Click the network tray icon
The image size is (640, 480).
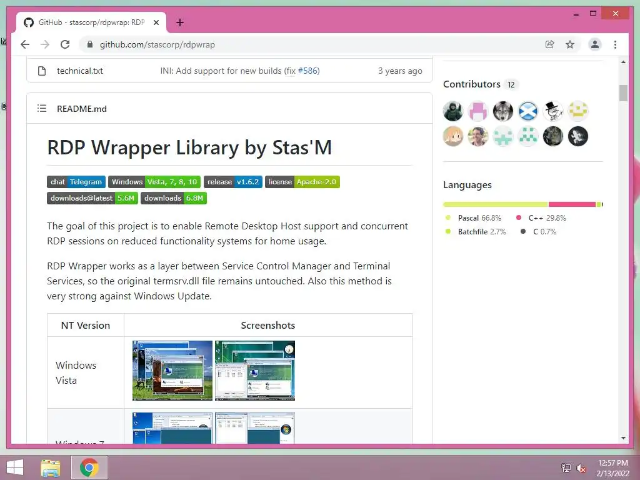566,468
